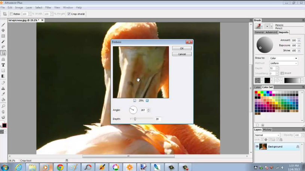Click the black foreground color swatch

[x=4, y=126]
